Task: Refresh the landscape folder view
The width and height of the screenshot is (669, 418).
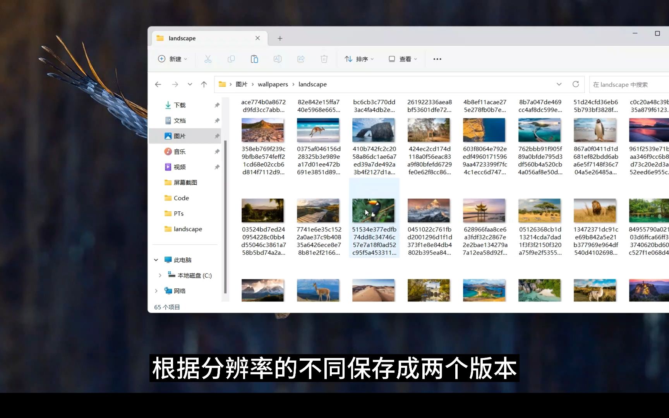Action: pyautogui.click(x=576, y=84)
